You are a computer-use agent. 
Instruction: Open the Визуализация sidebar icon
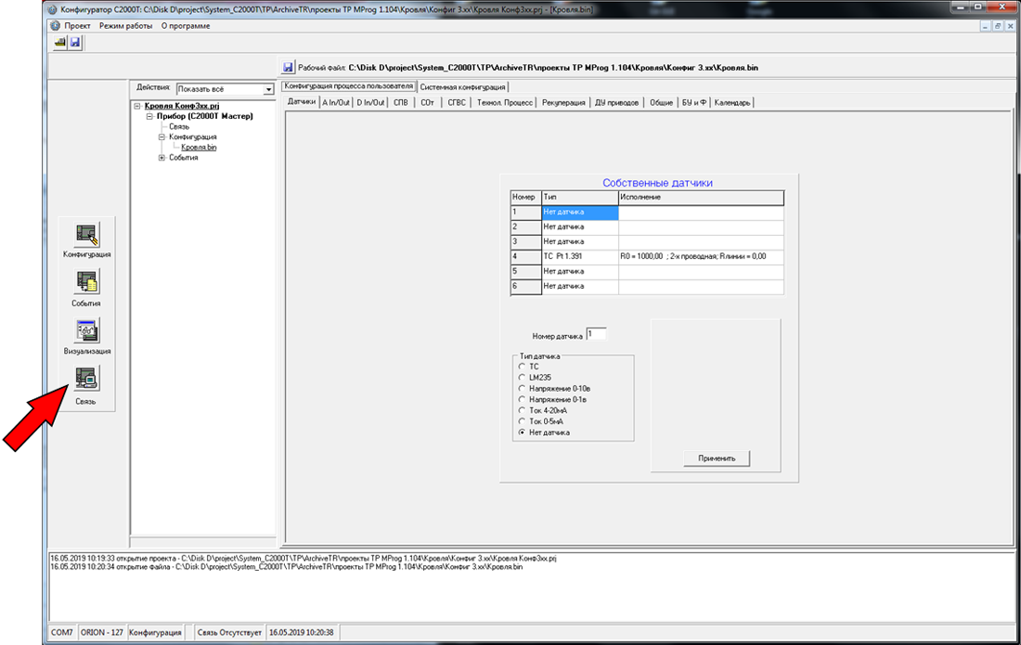(x=87, y=330)
